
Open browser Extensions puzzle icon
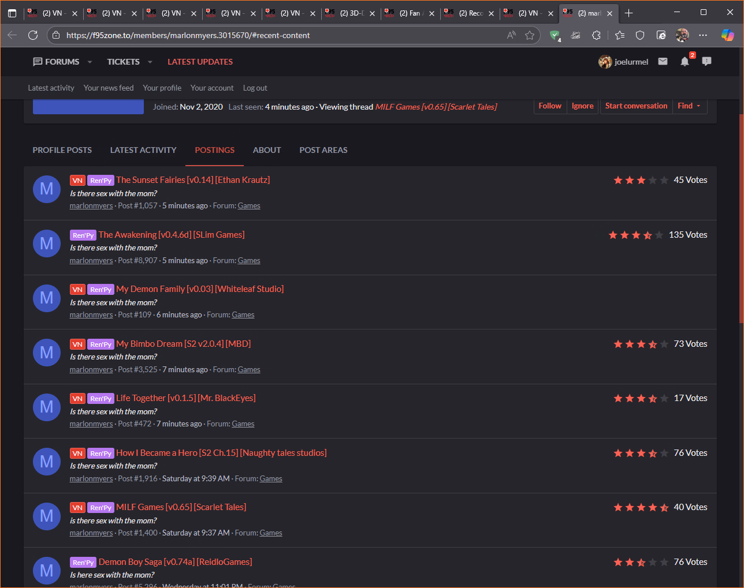597,35
